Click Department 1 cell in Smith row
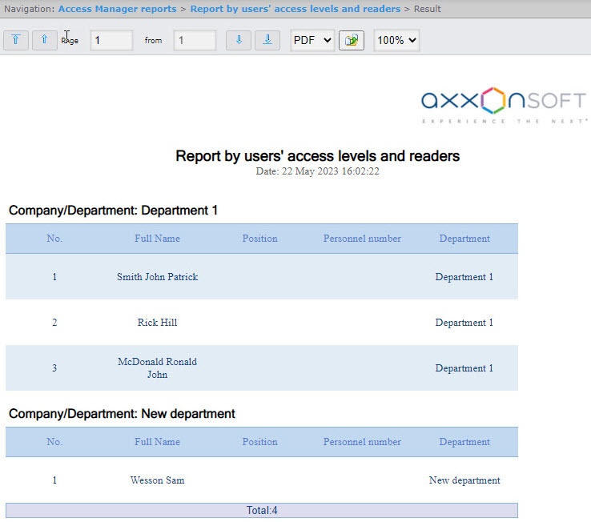Image resolution: width=591 pixels, height=522 pixels. 464,277
